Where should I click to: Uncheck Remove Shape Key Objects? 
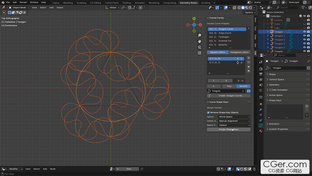click(208, 112)
